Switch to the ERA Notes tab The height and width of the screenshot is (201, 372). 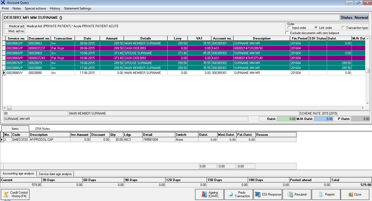click(43, 129)
